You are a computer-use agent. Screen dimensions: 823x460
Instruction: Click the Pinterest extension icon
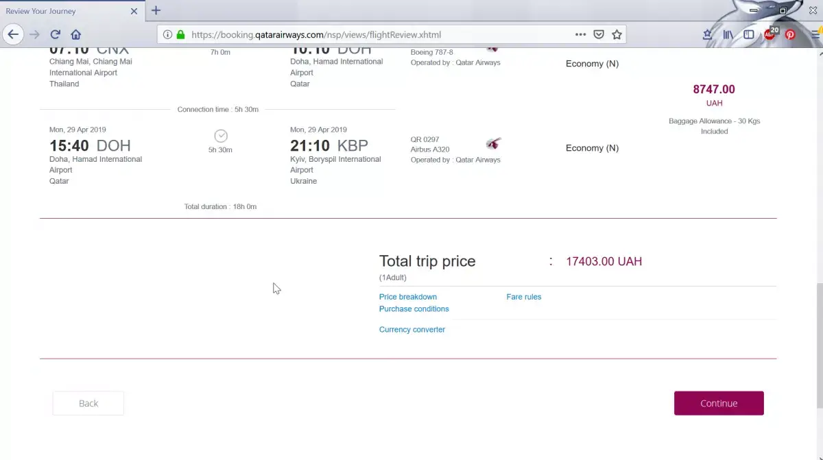point(790,34)
